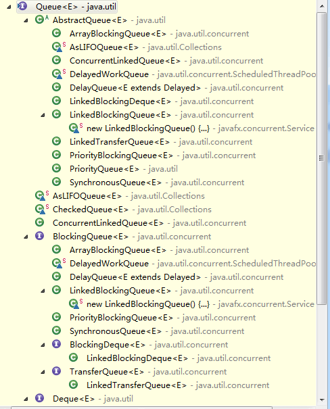Click the AbstractQueue<E> abstract class icon
This screenshot has height=409, width=330.
tap(42, 20)
